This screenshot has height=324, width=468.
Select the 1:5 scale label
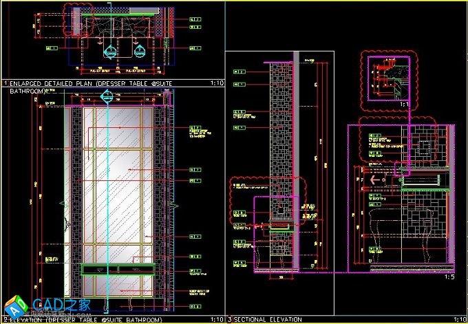[449, 277]
